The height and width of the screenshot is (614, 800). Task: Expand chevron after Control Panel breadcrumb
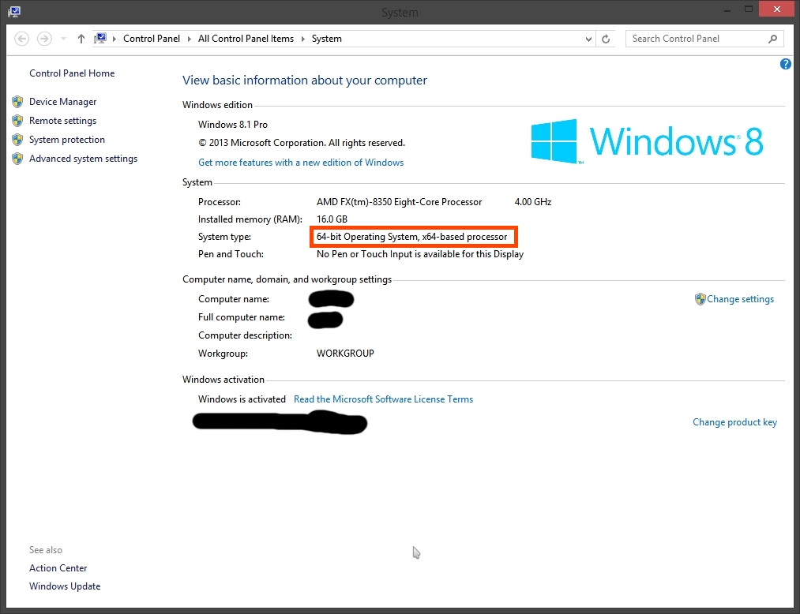[x=190, y=39]
